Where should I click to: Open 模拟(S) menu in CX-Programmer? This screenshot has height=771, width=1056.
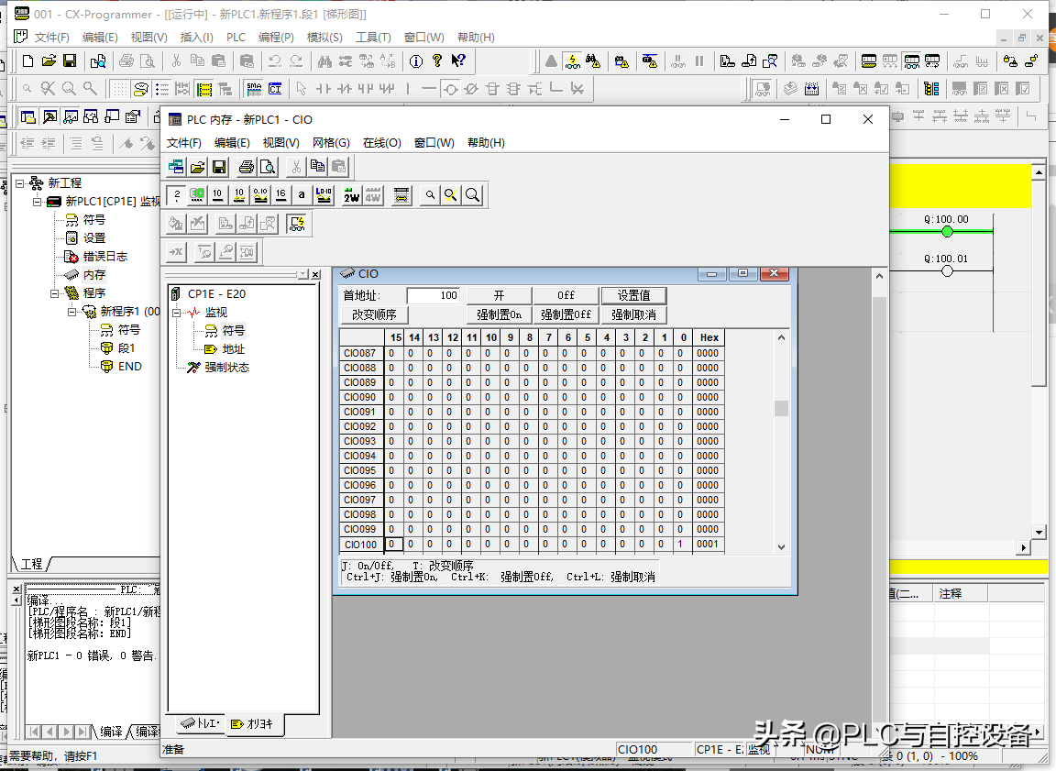click(324, 37)
